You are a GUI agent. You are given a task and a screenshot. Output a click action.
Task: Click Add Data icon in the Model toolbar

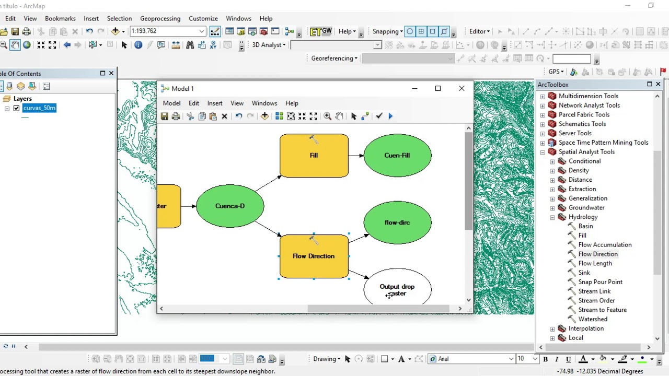tap(265, 116)
